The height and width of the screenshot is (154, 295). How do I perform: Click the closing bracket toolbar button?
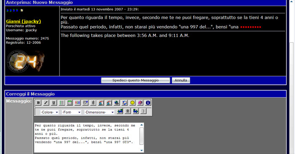[x=143, y=111]
